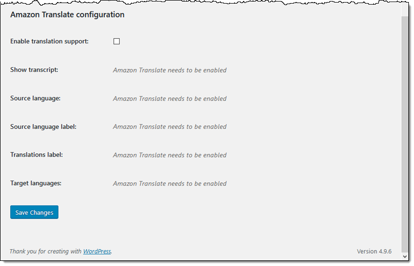Click empty area right of Save Changes button
The height and width of the screenshot is (266, 414).
click(204, 212)
